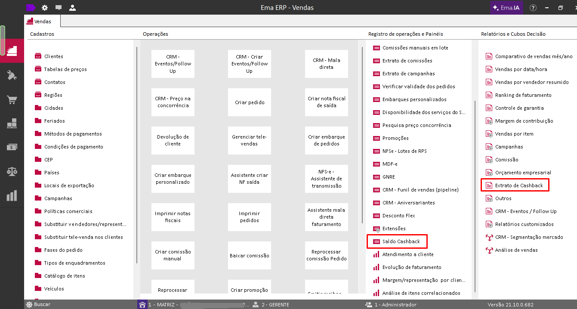Image resolution: width=577 pixels, height=309 pixels.
Task: Open Extrato de Cashback report
Action: pos(519,185)
